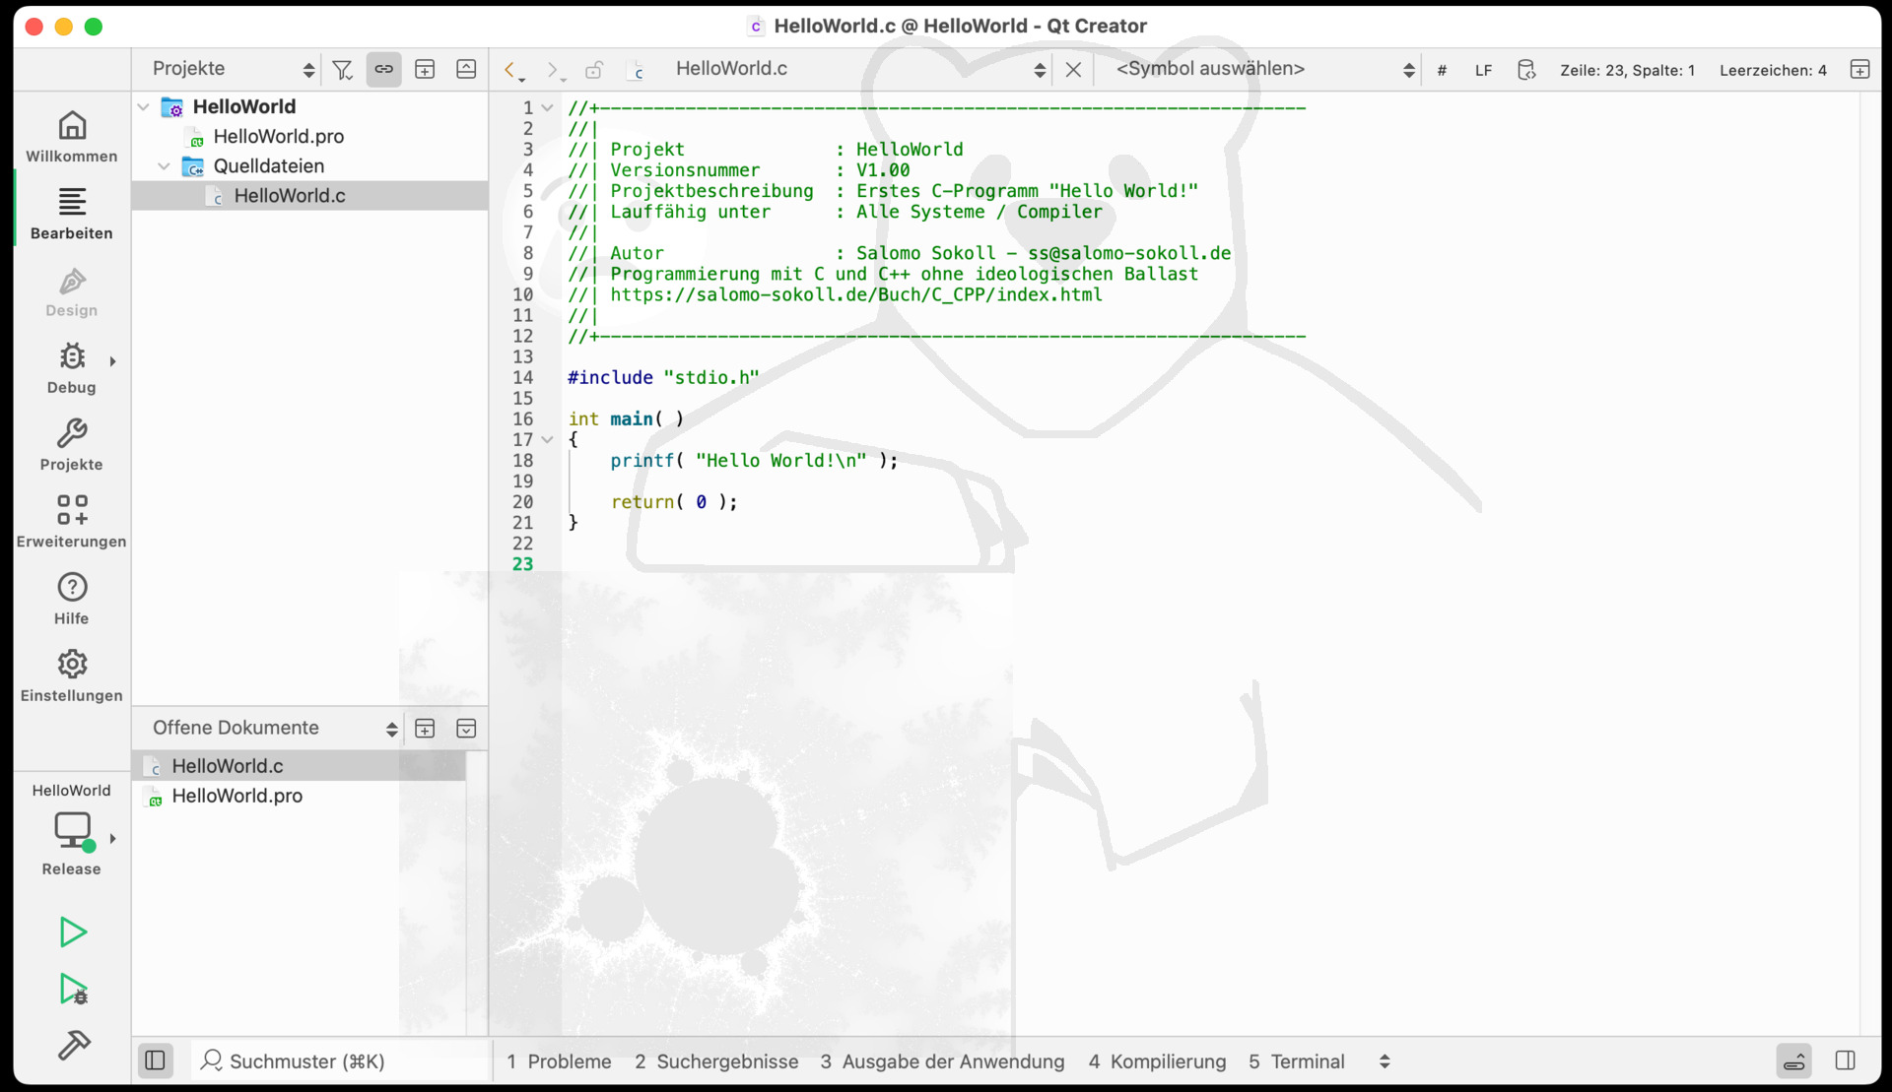The image size is (1892, 1092).
Task: Switch to Debug mode
Action: 72,368
